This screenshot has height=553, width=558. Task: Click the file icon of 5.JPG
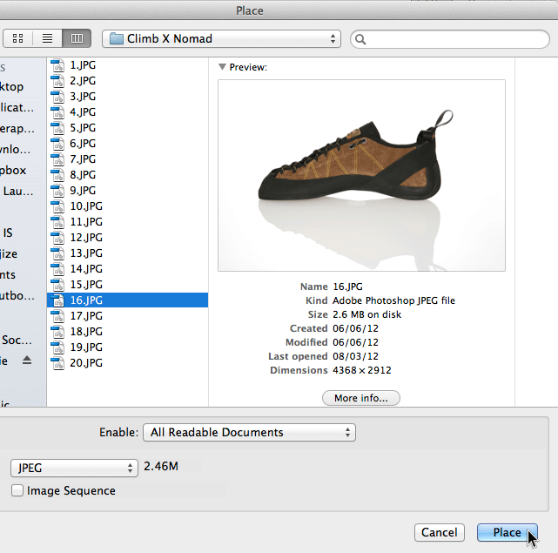click(57, 128)
